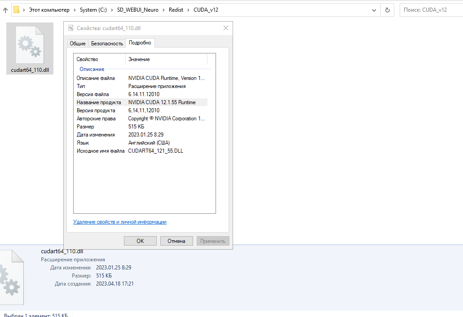Expand chevron after Redist breadcrumb
Screen dimensions: 463x317
coord(189,10)
